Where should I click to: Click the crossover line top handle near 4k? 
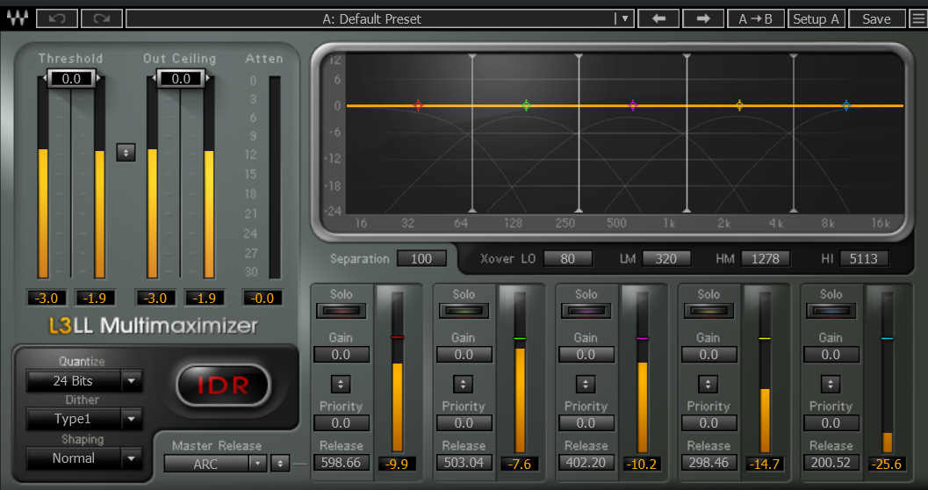(794, 56)
